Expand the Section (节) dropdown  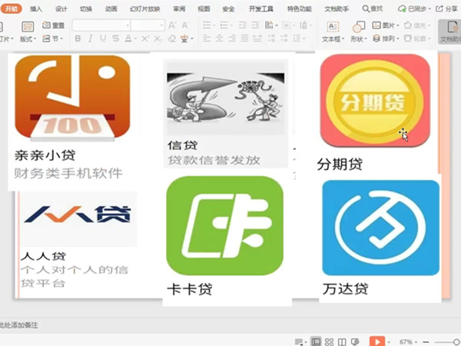pos(53,38)
